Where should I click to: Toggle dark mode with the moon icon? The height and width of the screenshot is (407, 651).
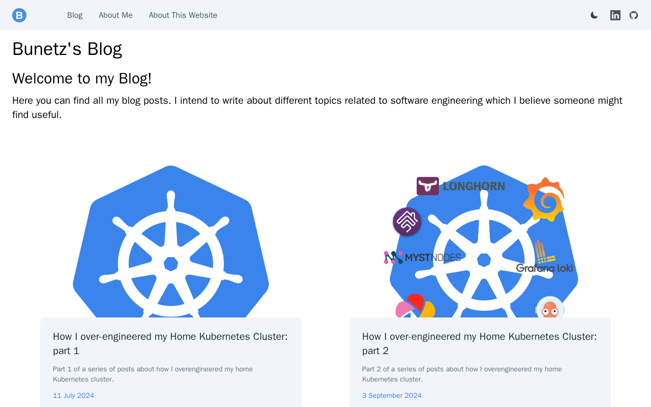pyautogui.click(x=594, y=15)
